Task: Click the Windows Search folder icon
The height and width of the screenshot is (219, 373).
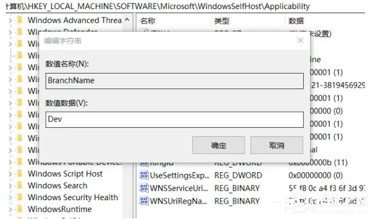Action: tap(20, 185)
